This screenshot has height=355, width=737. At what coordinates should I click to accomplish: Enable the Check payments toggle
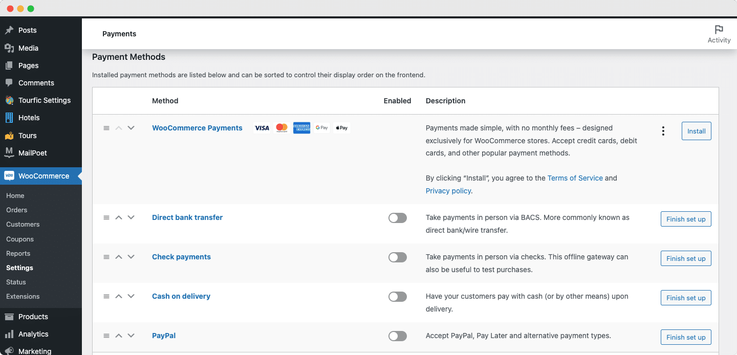click(398, 257)
